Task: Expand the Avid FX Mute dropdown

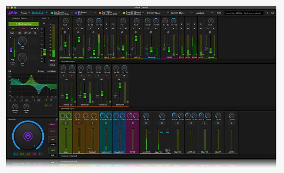Action: [119, 13]
